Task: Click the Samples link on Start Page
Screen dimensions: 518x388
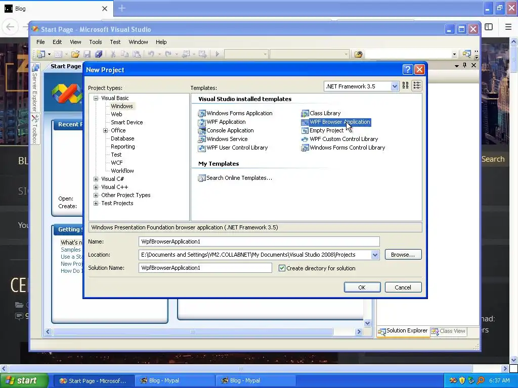Action: pos(71,250)
